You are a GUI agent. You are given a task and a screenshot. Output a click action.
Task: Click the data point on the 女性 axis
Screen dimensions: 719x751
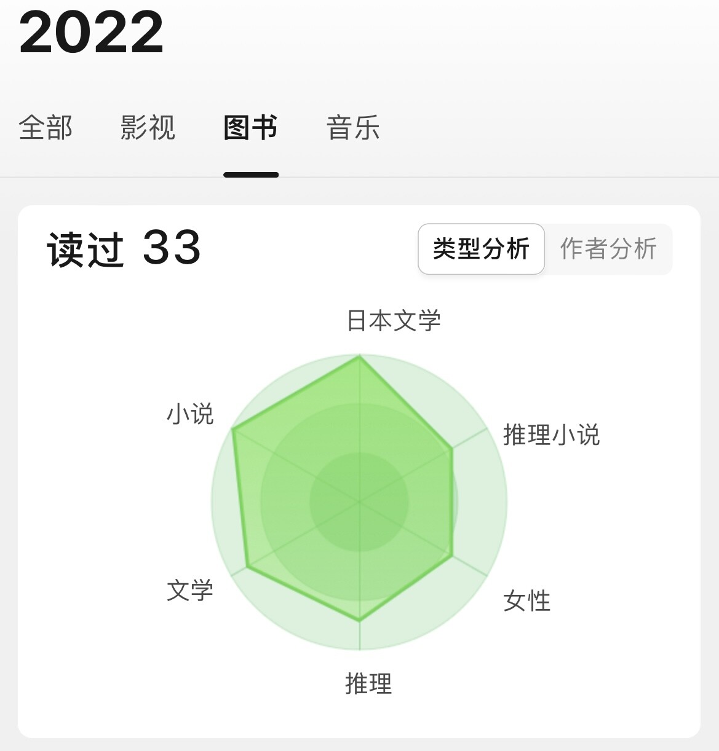(x=453, y=556)
